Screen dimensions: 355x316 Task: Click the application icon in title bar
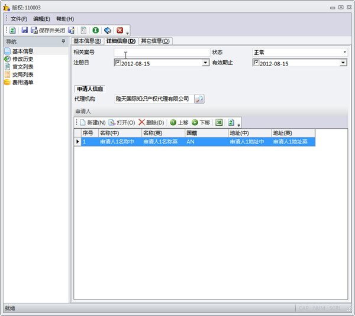tap(7, 8)
